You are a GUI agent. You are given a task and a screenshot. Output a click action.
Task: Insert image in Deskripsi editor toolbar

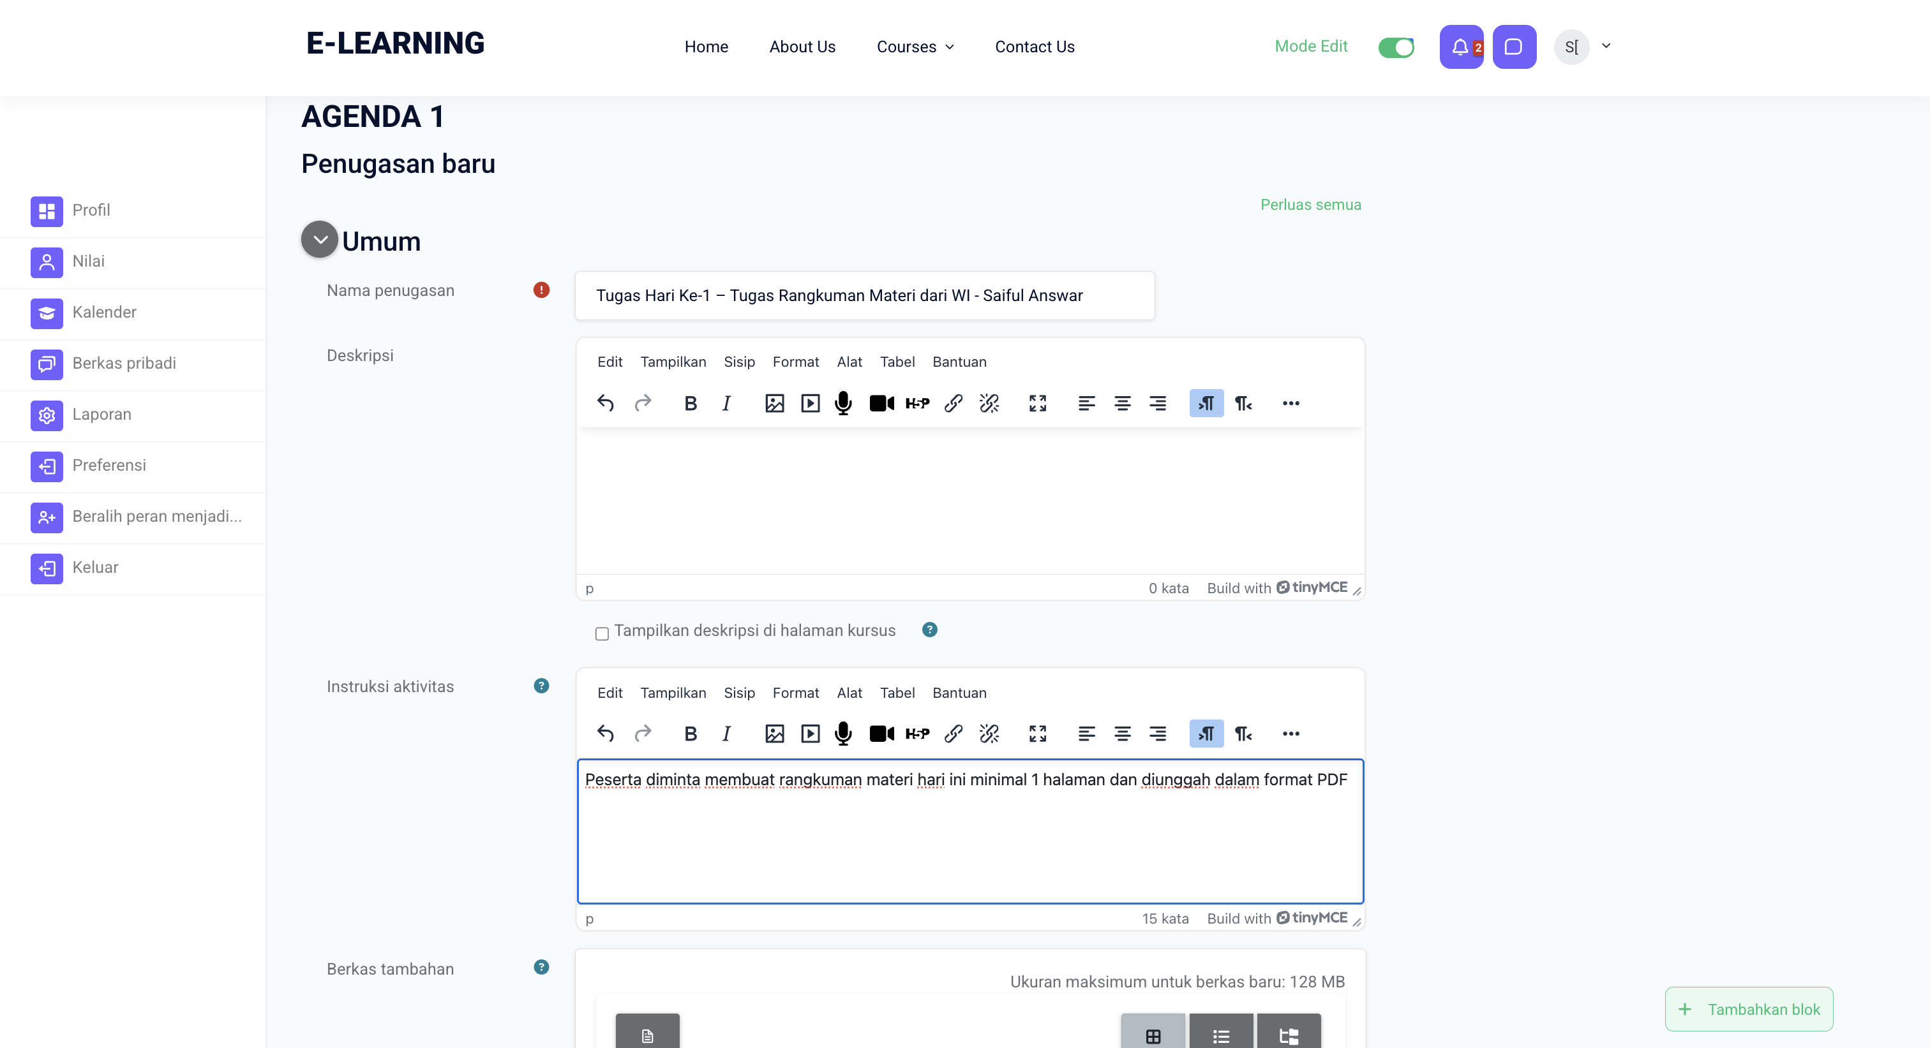[774, 404]
